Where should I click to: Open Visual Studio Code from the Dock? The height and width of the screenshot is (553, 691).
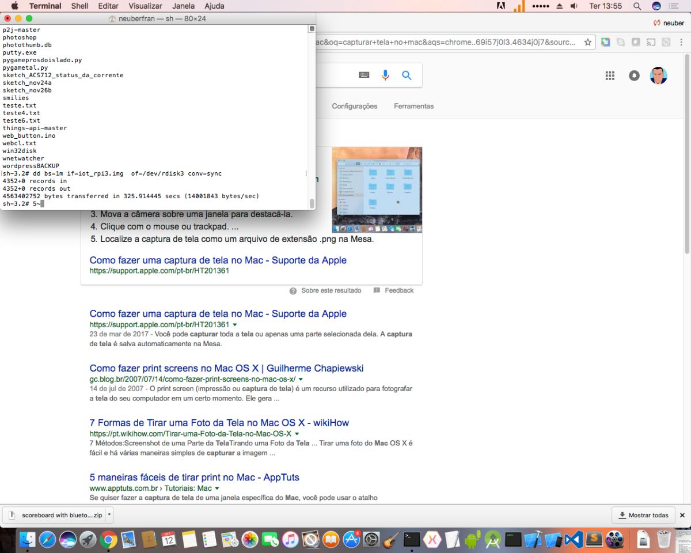point(574,540)
